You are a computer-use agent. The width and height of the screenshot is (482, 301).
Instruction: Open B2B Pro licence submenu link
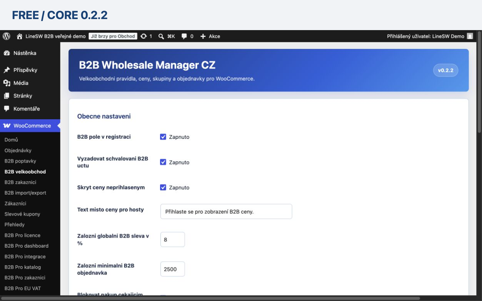pyautogui.click(x=22, y=235)
